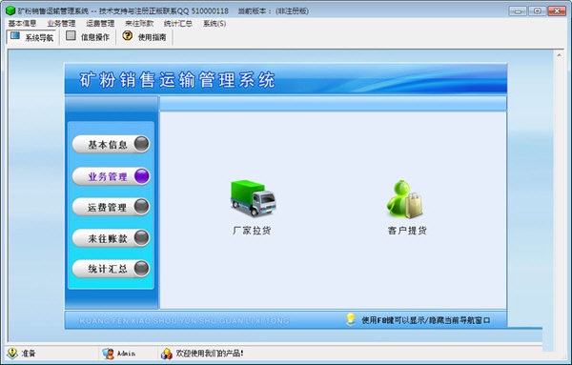This screenshot has height=365, width=572.
Task: Open the 厂家拉货 truck icon
Action: click(254, 198)
